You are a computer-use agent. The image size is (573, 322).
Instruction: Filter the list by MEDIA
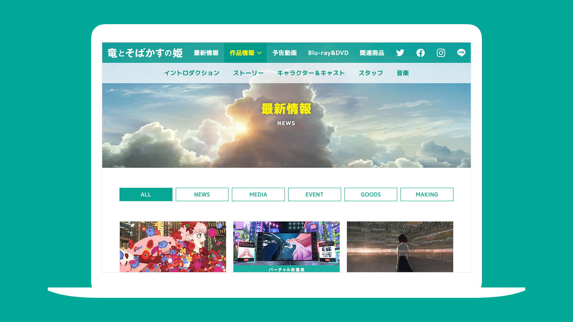(x=258, y=194)
